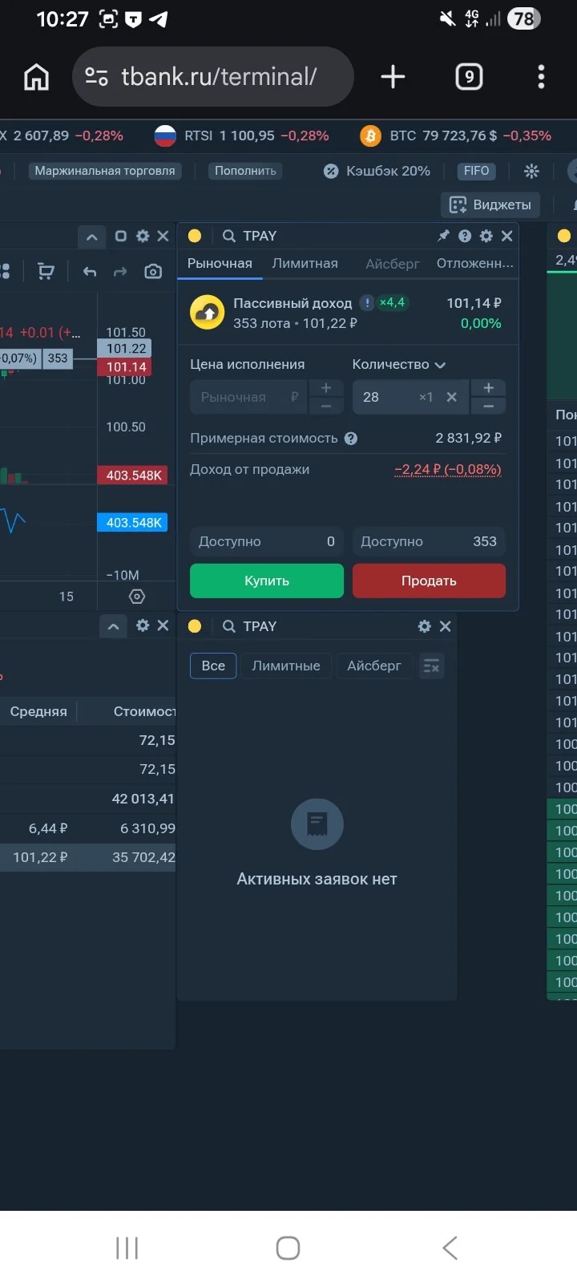The image size is (577, 1283).
Task: Open site settings icon in address bar
Action: pyautogui.click(x=97, y=77)
